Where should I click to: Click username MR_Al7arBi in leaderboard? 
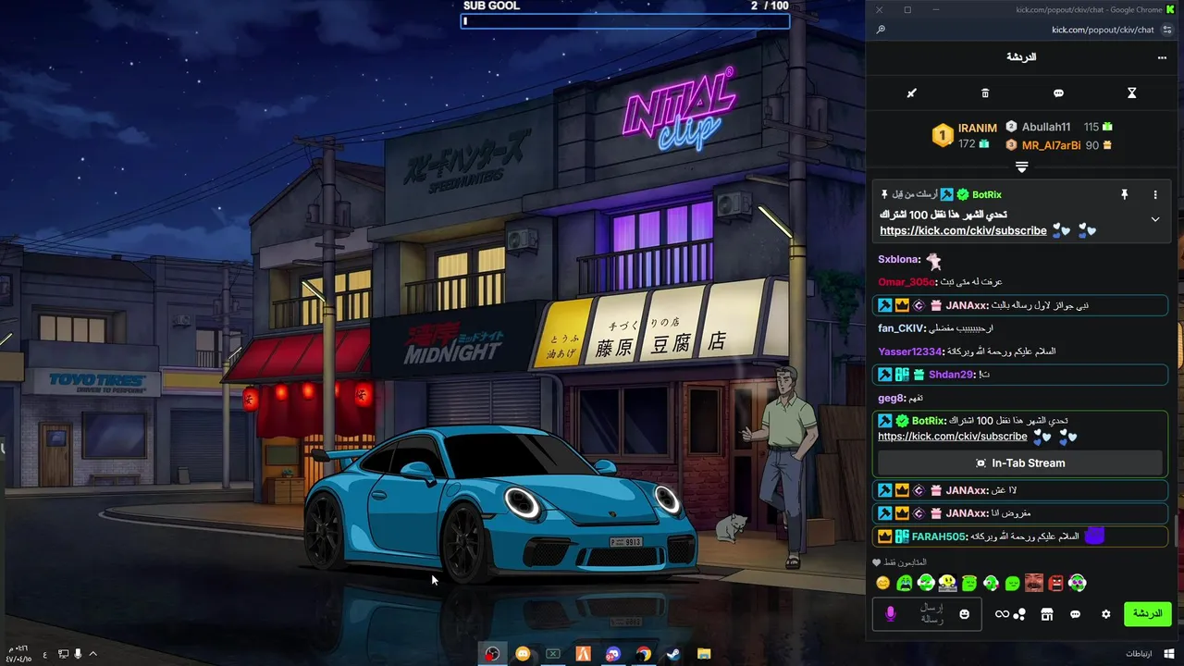(x=1051, y=145)
